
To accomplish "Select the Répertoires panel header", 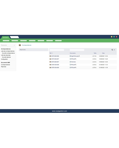I will [x=34, y=50].
